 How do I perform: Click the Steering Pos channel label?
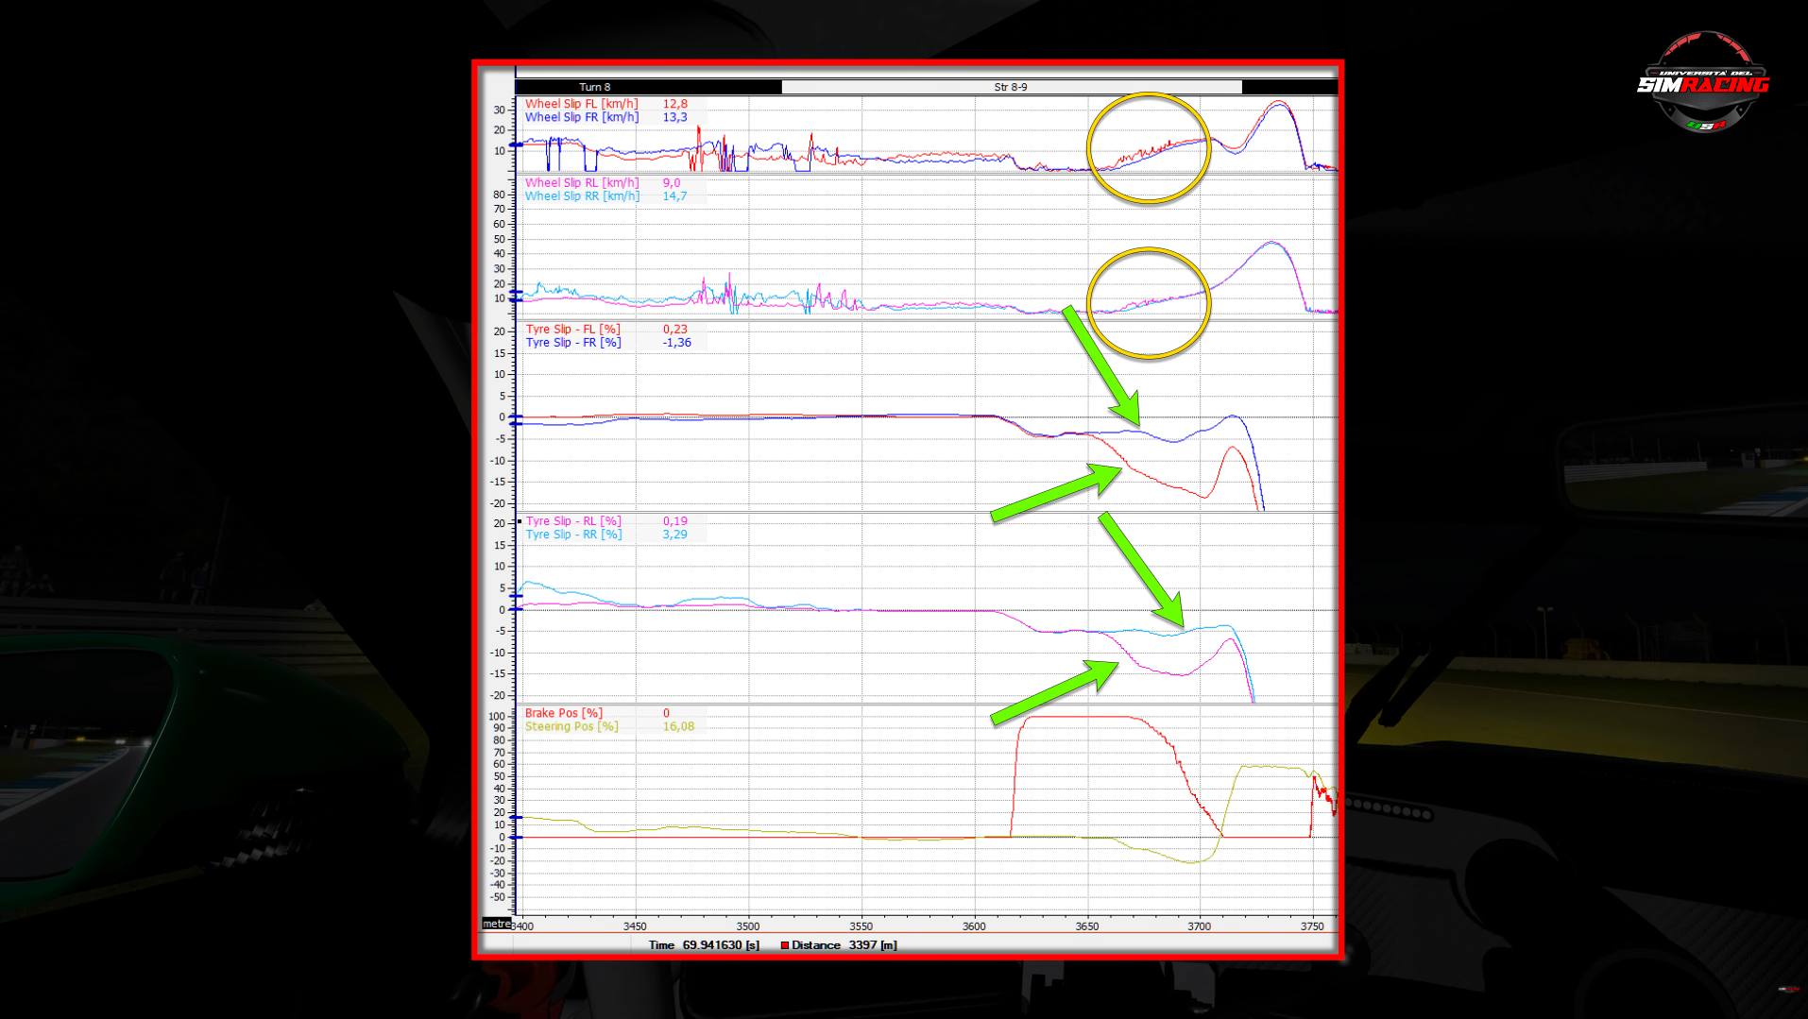(x=571, y=726)
